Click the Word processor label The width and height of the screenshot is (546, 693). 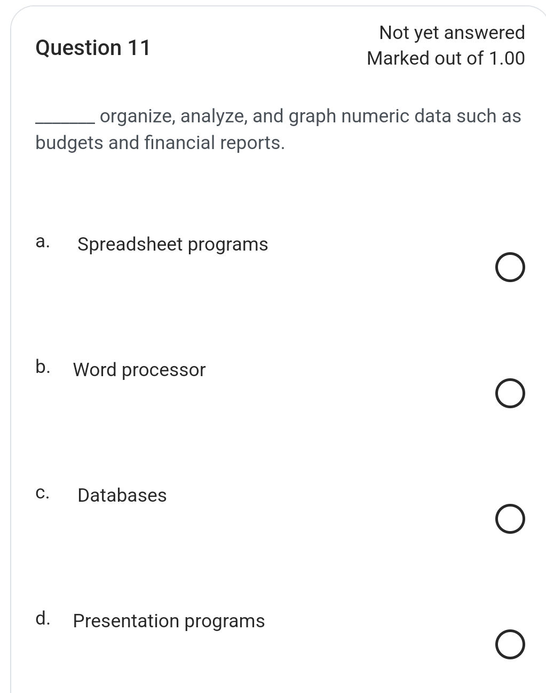click(139, 369)
